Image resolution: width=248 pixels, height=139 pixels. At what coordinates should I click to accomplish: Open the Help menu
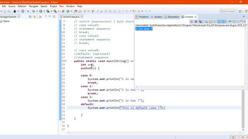(79, 6)
